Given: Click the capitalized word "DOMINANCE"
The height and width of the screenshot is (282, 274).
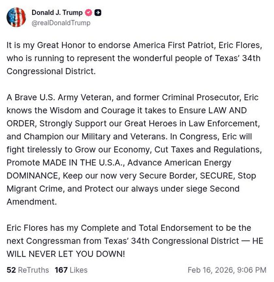Looking at the screenshot, I should pos(33,176).
